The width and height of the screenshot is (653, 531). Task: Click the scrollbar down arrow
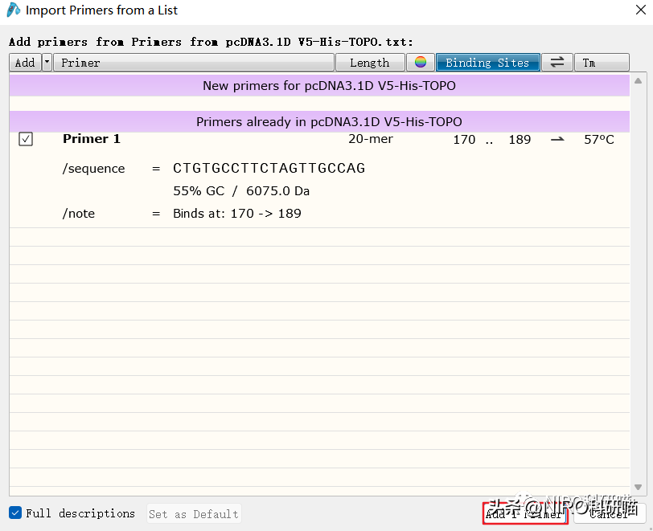pyautogui.click(x=639, y=488)
